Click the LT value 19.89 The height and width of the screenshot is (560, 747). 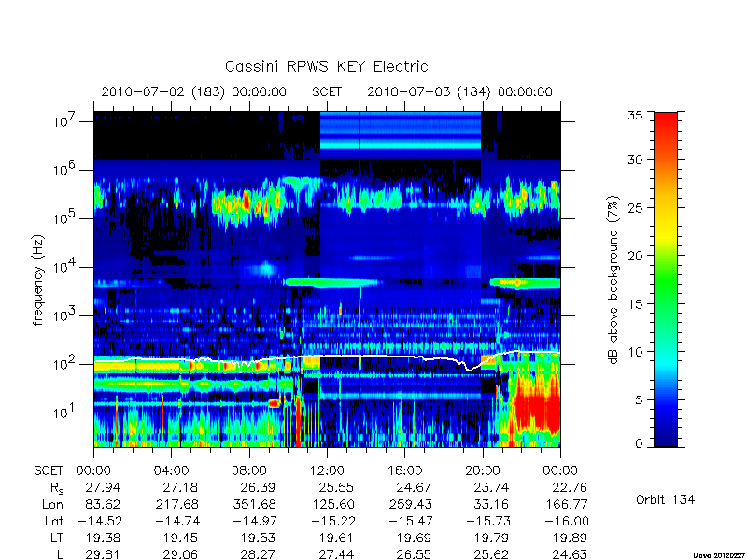[x=570, y=538]
